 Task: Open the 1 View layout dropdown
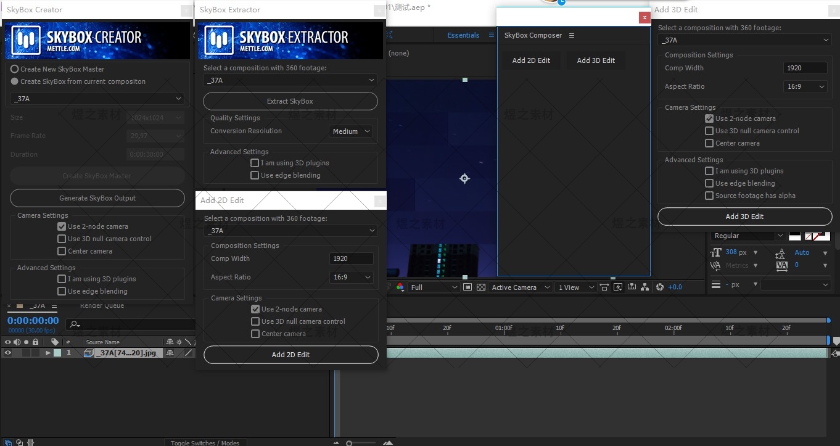tap(575, 287)
